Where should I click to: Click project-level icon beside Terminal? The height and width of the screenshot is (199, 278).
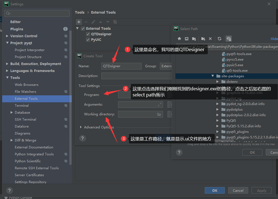click(x=66, y=105)
